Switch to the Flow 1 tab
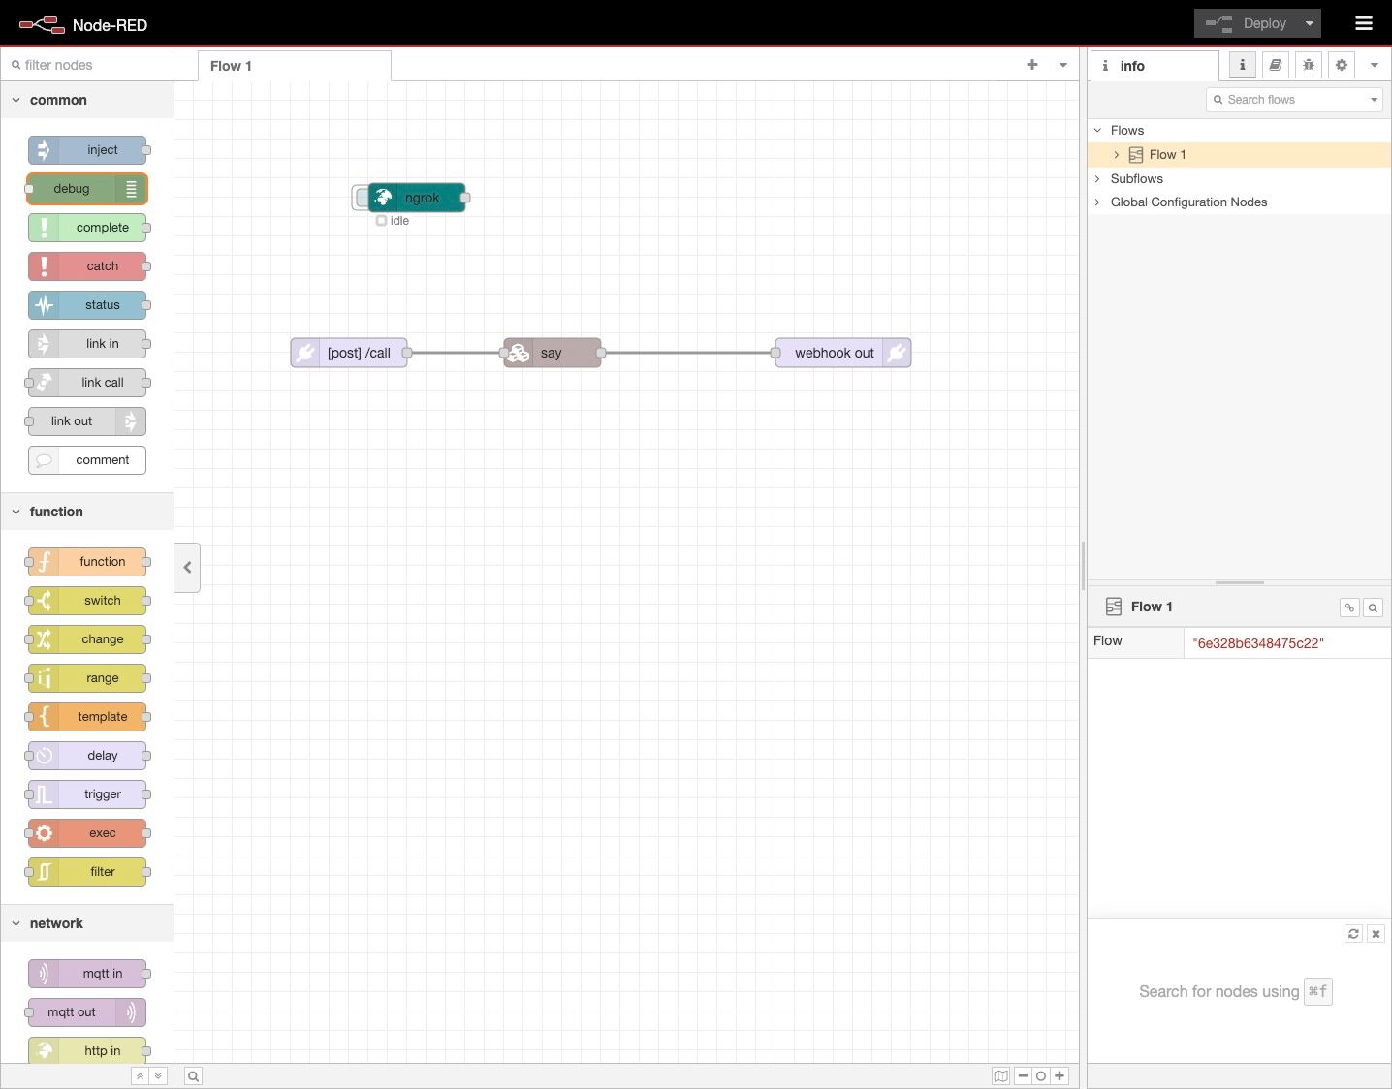The image size is (1392, 1089). pyautogui.click(x=231, y=65)
